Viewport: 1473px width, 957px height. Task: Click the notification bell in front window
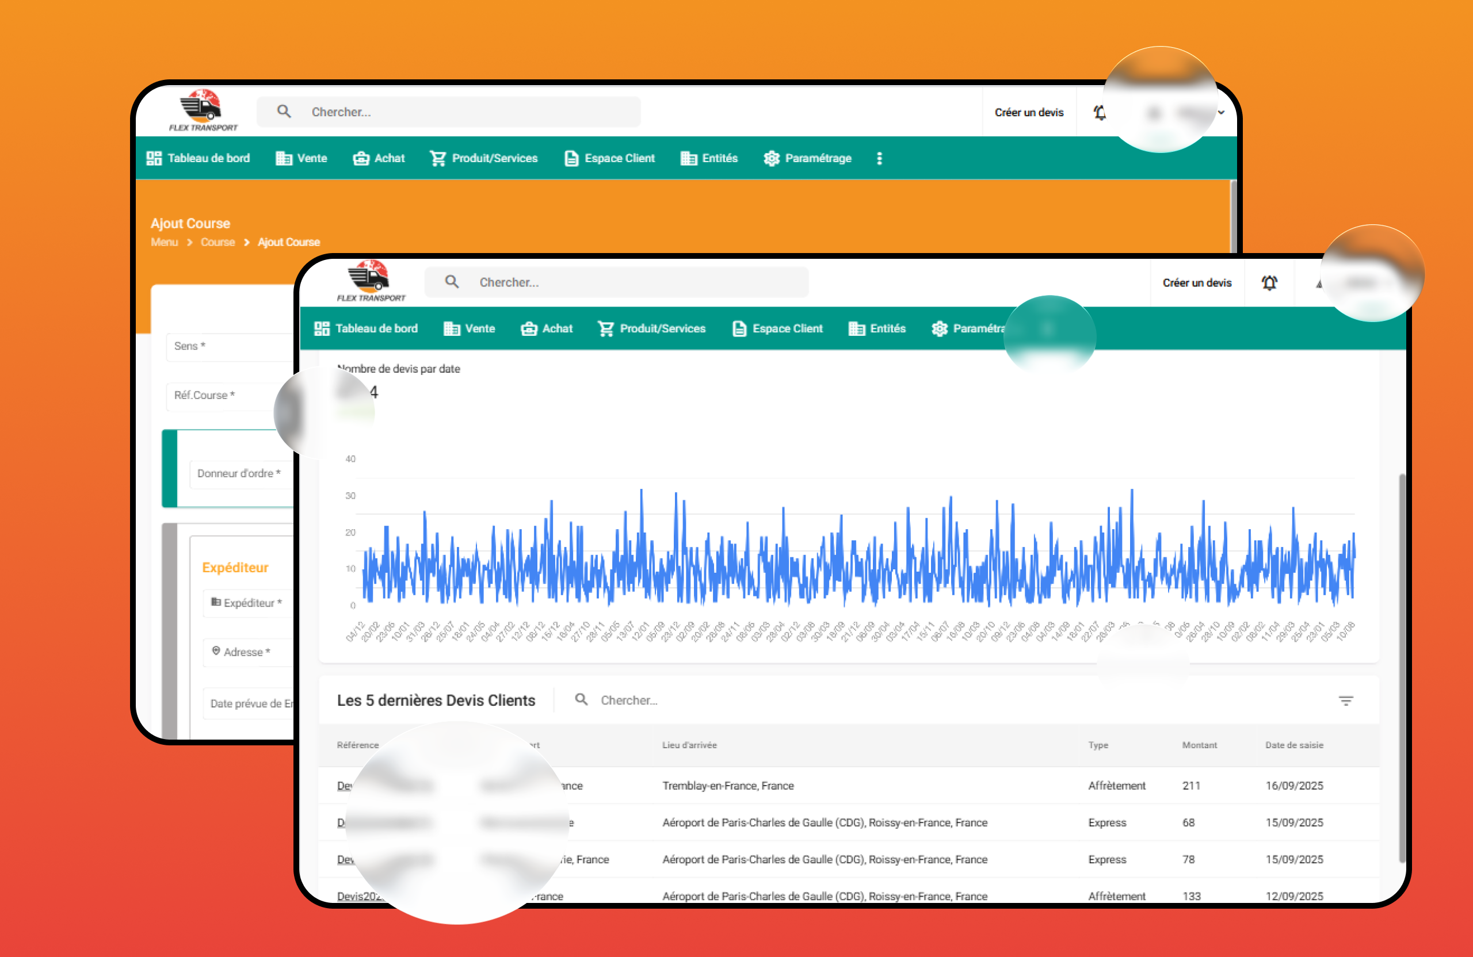tap(1269, 283)
